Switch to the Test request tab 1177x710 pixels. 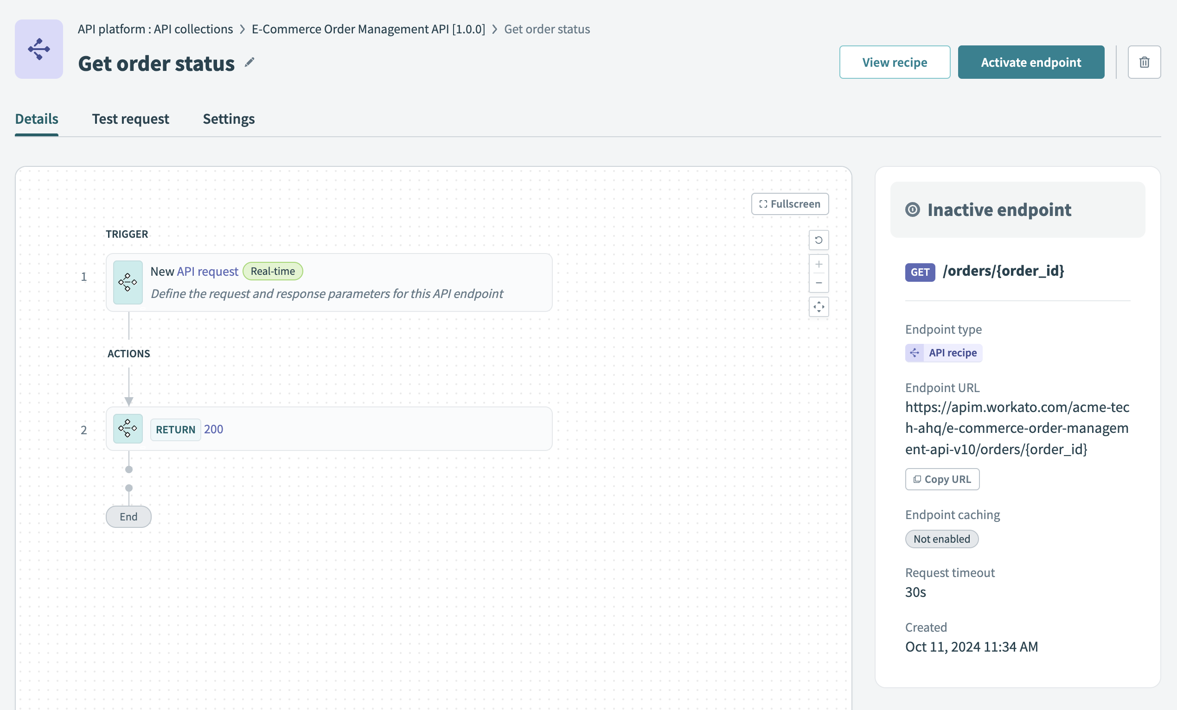pyautogui.click(x=130, y=119)
